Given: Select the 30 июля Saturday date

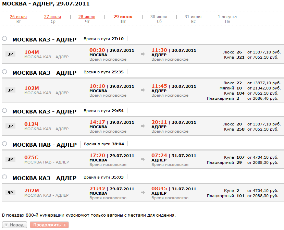Looking at the screenshot, I should (x=159, y=17).
